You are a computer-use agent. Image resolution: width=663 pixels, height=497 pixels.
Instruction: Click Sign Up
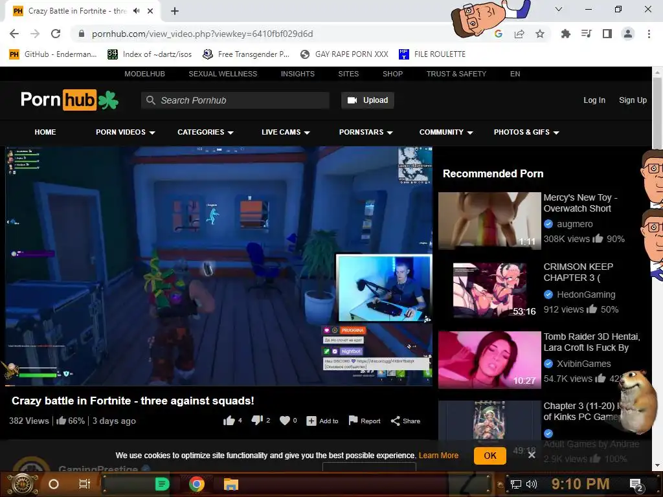[633, 100]
